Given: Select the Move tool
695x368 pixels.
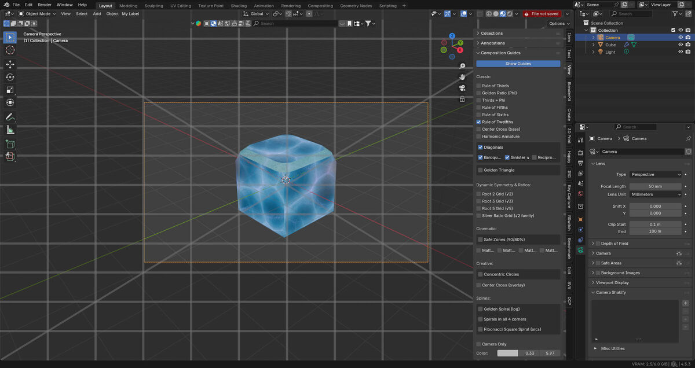Looking at the screenshot, I should point(10,64).
